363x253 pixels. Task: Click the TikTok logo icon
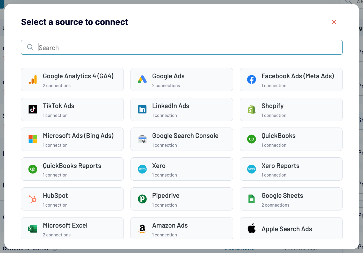click(33, 109)
